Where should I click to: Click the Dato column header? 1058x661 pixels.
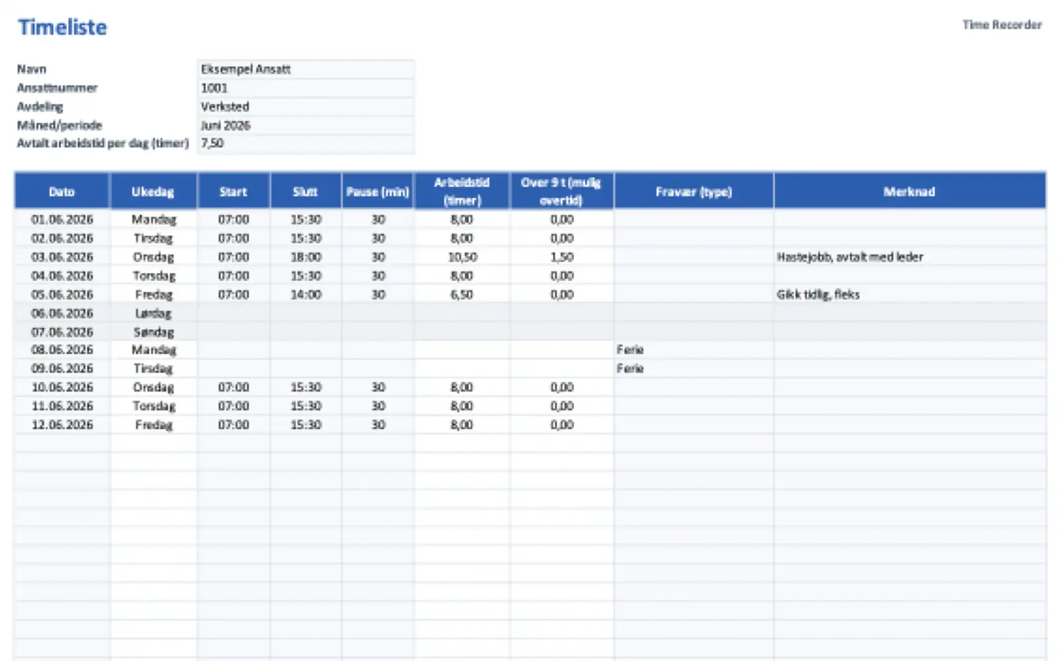(x=62, y=192)
